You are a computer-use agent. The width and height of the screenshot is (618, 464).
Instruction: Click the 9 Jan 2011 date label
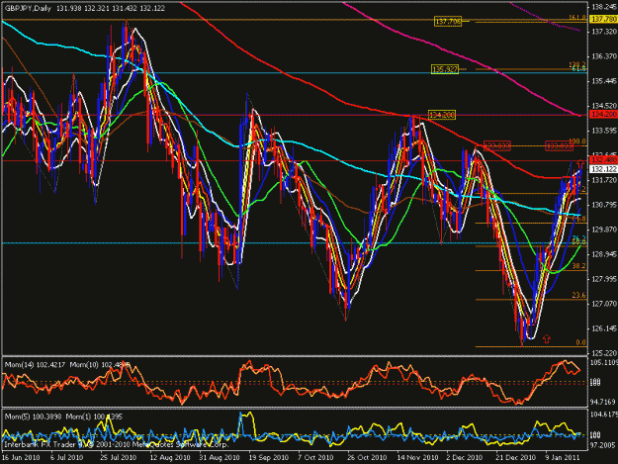pyautogui.click(x=563, y=458)
